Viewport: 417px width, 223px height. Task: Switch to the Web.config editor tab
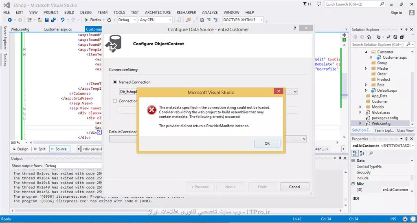point(20,29)
